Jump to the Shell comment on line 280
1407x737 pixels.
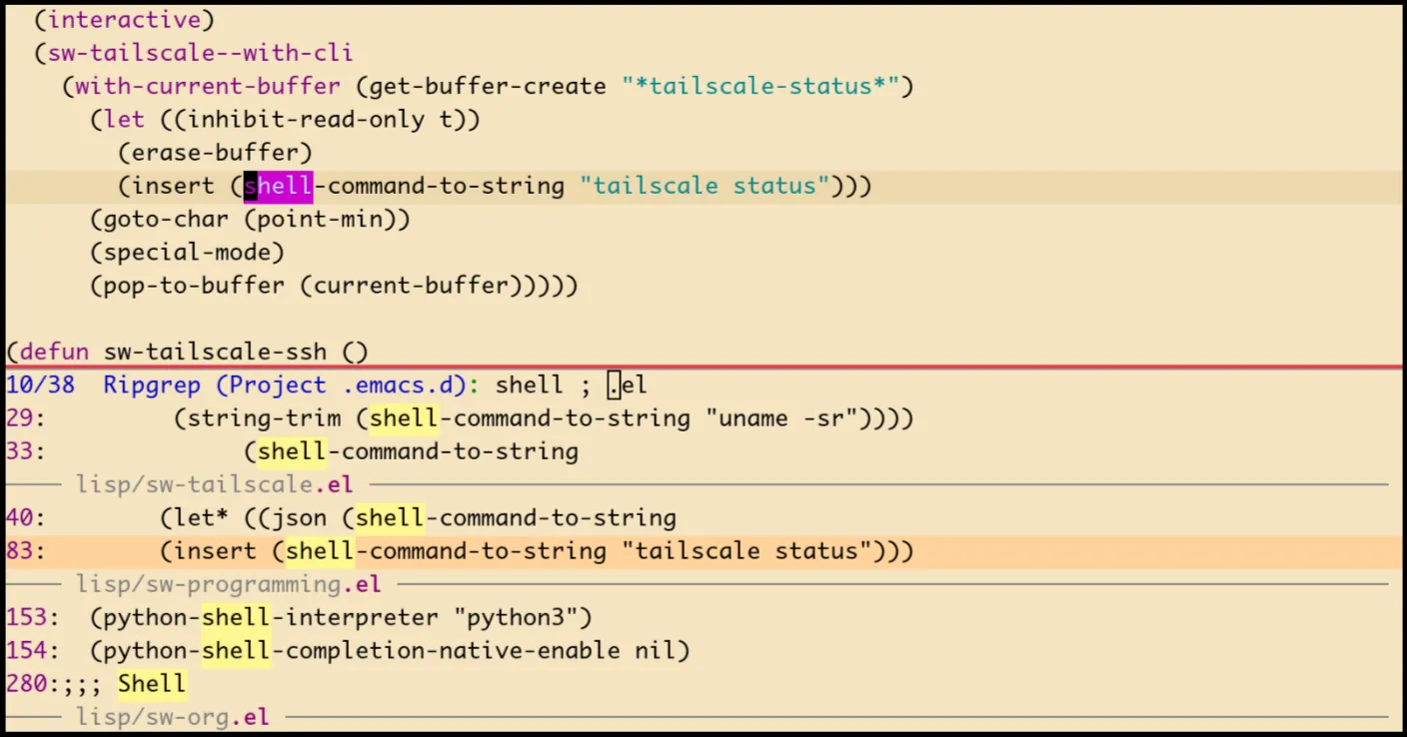[150, 683]
